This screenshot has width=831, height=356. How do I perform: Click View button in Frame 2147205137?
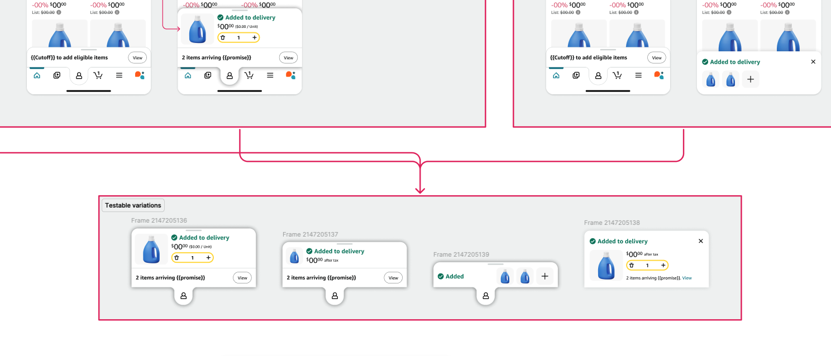click(393, 277)
